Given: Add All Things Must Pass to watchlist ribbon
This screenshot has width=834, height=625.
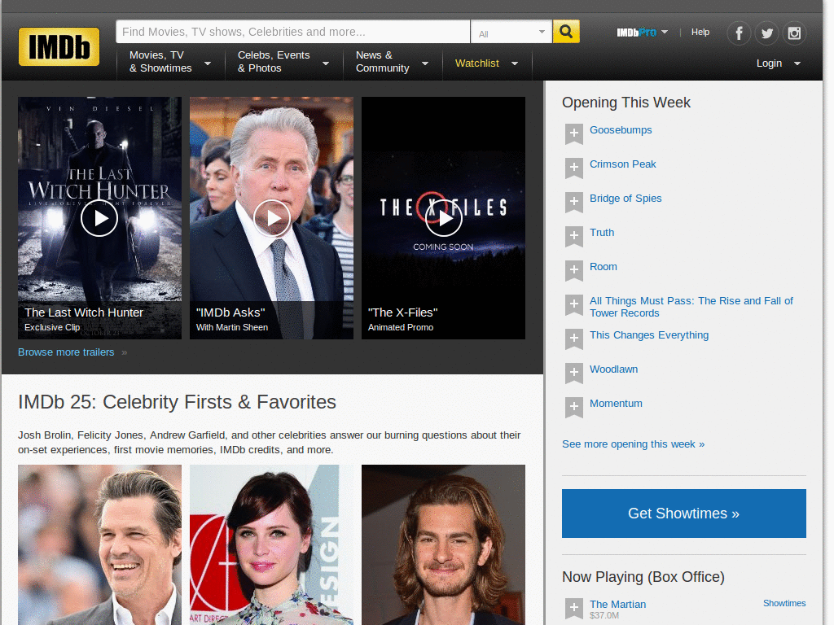Looking at the screenshot, I should (x=574, y=304).
